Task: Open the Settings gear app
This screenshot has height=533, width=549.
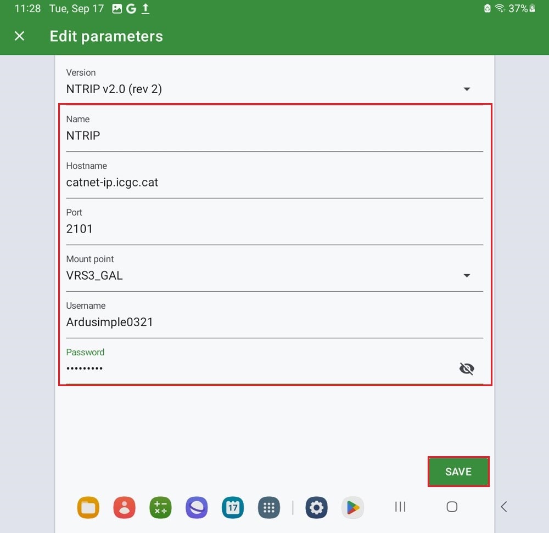Action: coord(317,507)
